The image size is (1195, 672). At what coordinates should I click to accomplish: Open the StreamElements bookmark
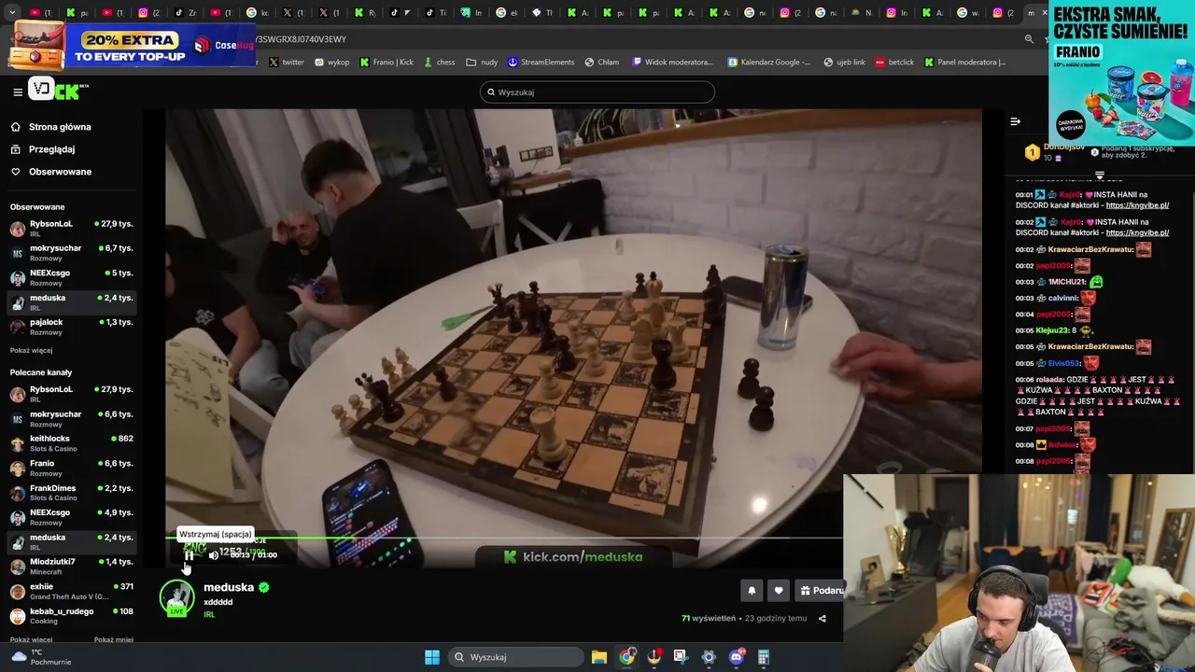[541, 63]
